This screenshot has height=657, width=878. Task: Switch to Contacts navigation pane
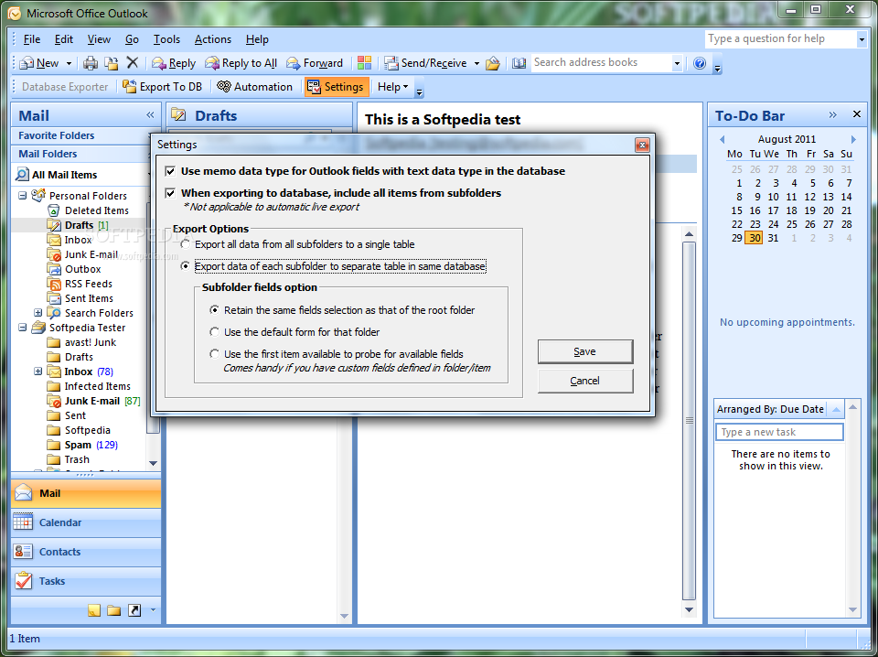[86, 552]
